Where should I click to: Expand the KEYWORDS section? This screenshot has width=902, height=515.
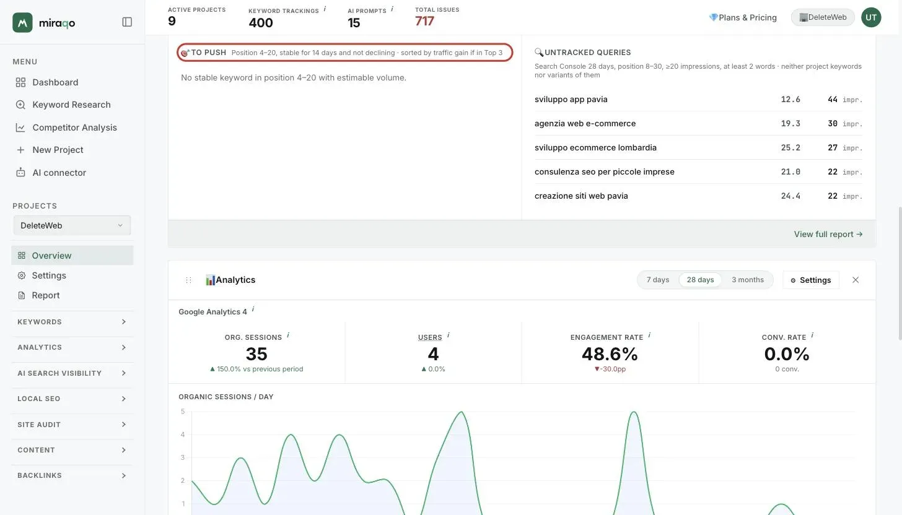72,322
